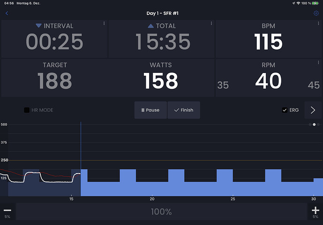Select the first graph page dot
This screenshot has height=225, width=323.
click(310, 124)
